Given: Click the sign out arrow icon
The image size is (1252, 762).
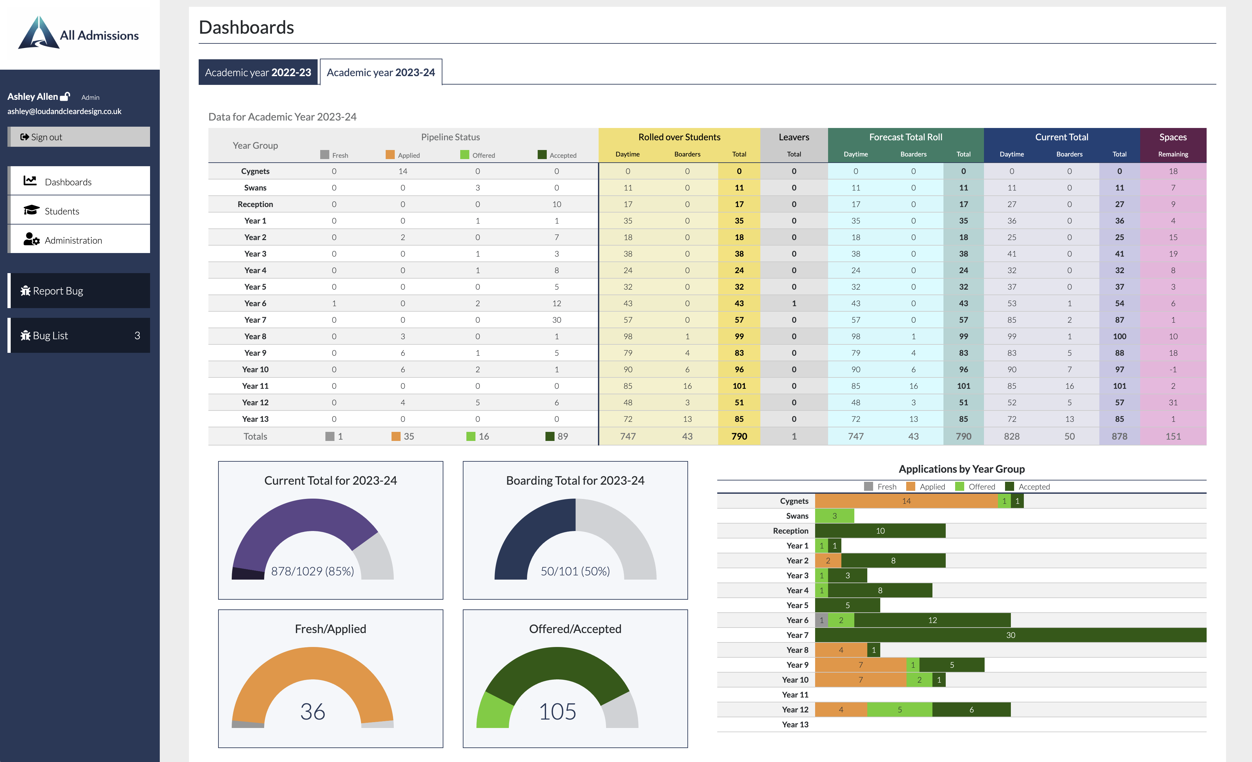Looking at the screenshot, I should pyautogui.click(x=24, y=137).
